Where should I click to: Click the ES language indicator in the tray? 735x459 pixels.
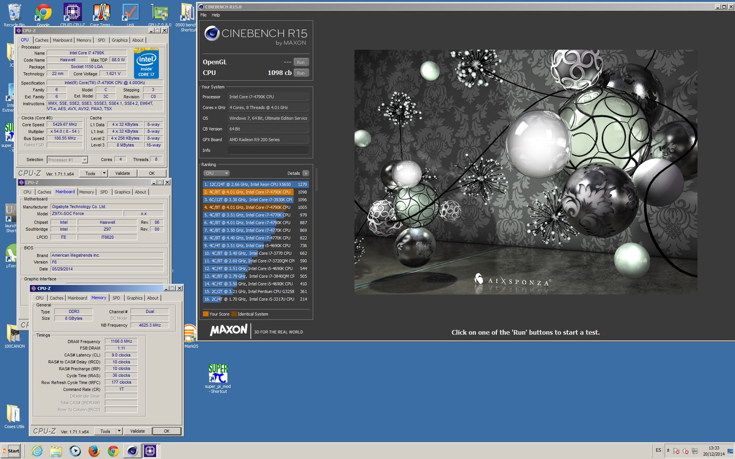point(659,451)
